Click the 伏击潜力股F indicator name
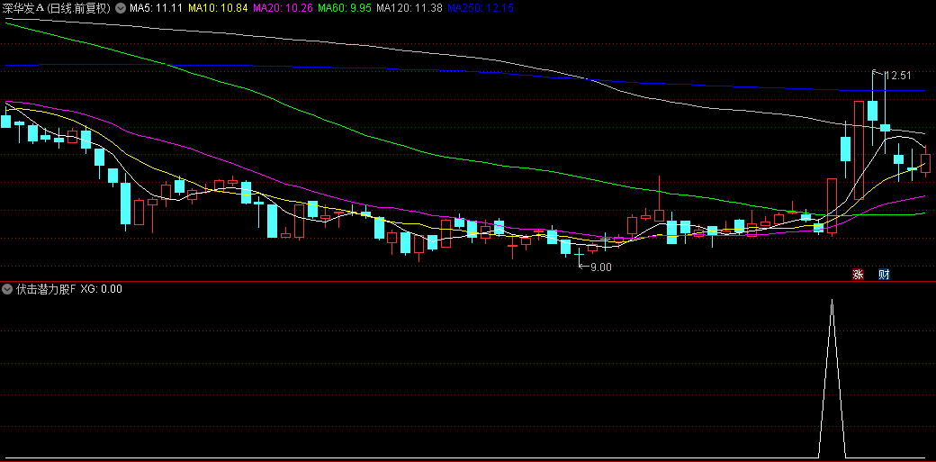 [46, 289]
